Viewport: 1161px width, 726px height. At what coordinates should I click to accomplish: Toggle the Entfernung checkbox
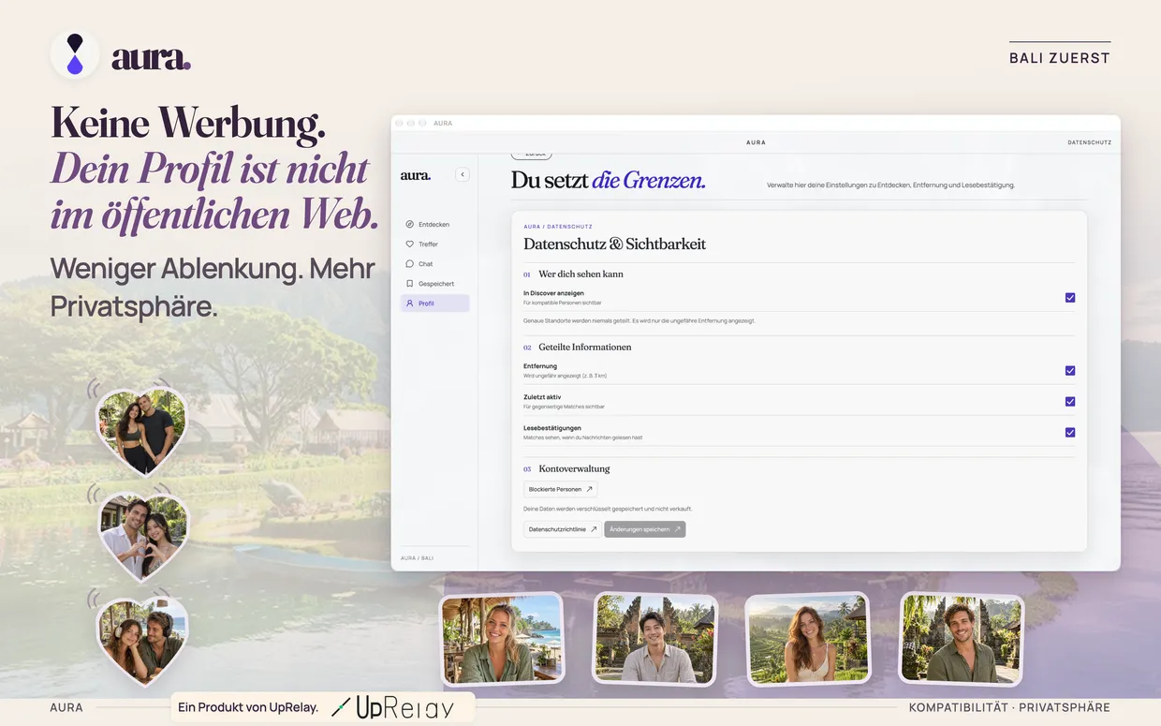tap(1070, 371)
